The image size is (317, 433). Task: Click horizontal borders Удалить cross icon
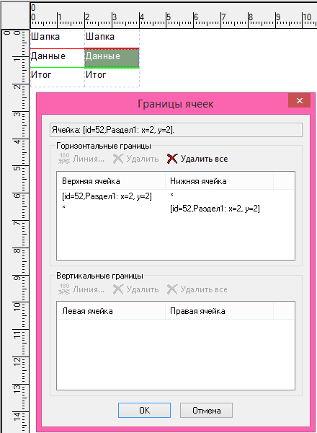tap(118, 159)
